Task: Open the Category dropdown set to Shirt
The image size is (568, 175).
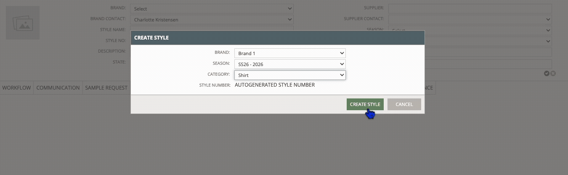Action: 290,75
